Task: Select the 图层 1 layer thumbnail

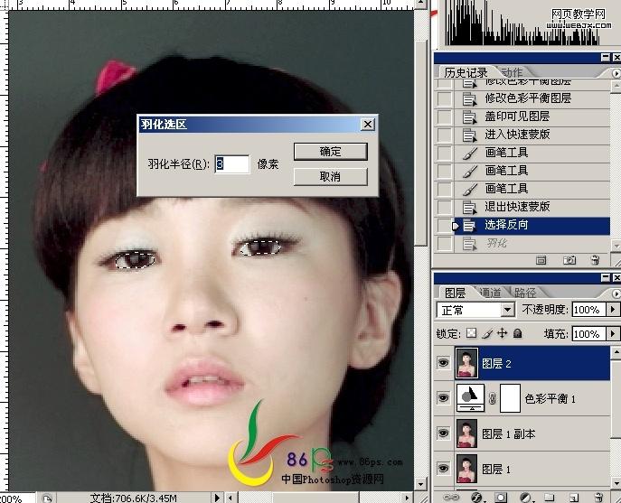Action: coord(467,469)
